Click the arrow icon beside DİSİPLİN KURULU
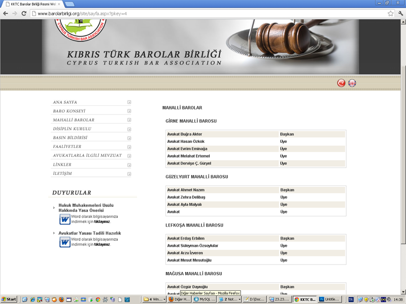Viewport: 406px width, 304px height. (129, 129)
